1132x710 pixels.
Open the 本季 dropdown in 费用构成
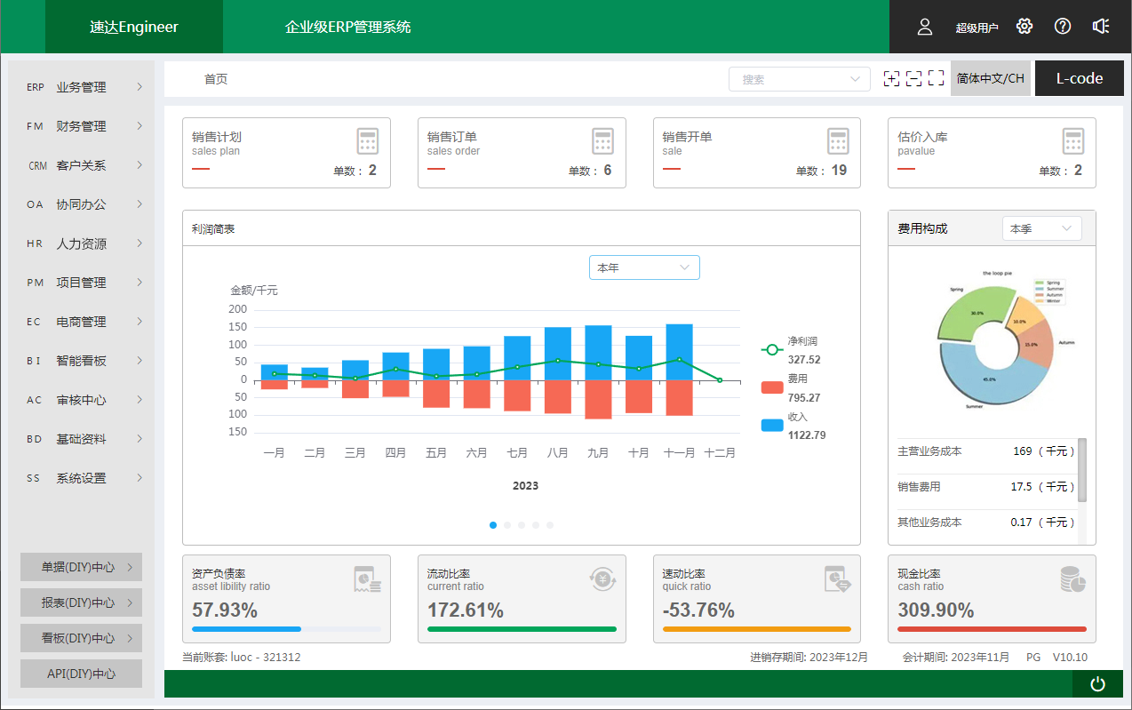click(x=1041, y=228)
